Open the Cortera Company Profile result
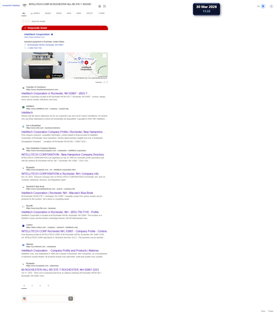 (x=64, y=231)
